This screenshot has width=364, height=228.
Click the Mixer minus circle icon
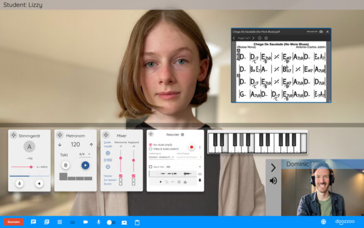pyautogui.click(x=108, y=166)
